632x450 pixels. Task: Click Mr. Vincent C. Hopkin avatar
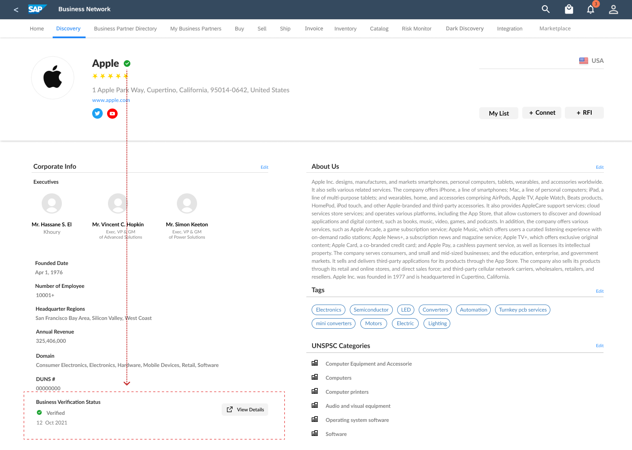[x=118, y=203]
